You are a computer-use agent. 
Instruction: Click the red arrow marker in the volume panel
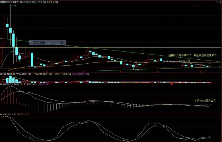(172, 84)
